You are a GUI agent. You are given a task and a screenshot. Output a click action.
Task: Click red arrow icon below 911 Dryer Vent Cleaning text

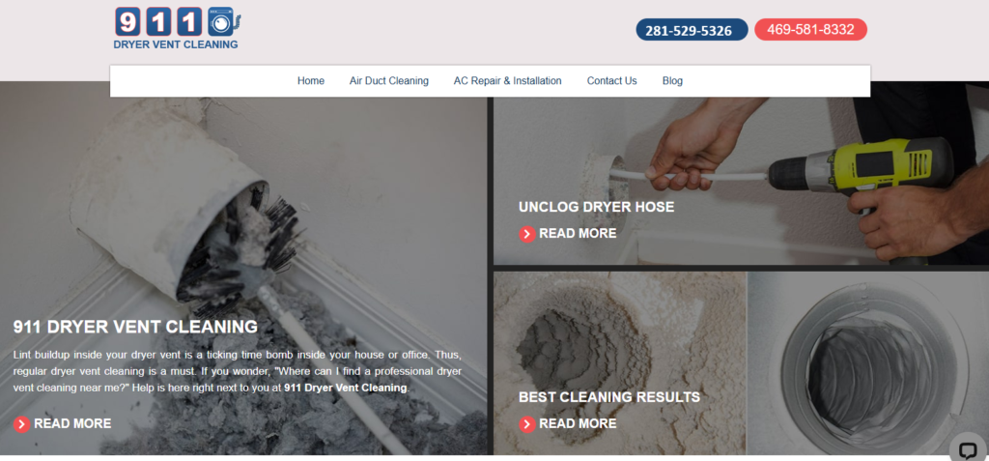(21, 424)
